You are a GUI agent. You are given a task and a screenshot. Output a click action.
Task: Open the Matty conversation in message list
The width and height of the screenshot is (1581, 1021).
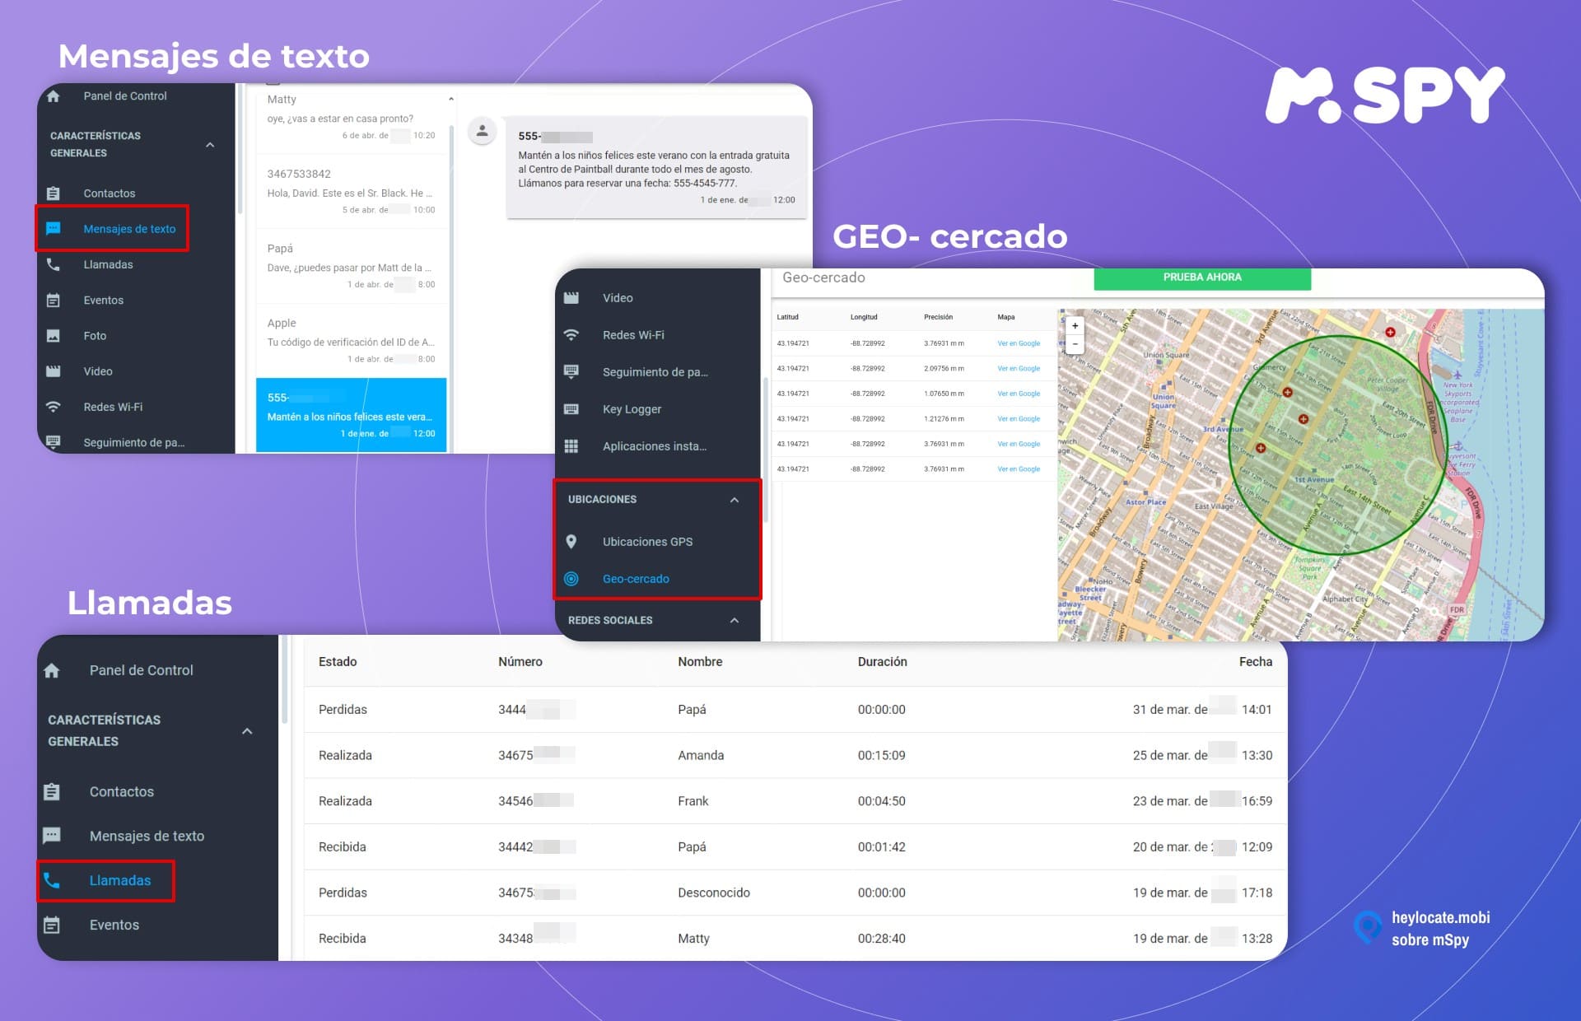[x=352, y=117]
